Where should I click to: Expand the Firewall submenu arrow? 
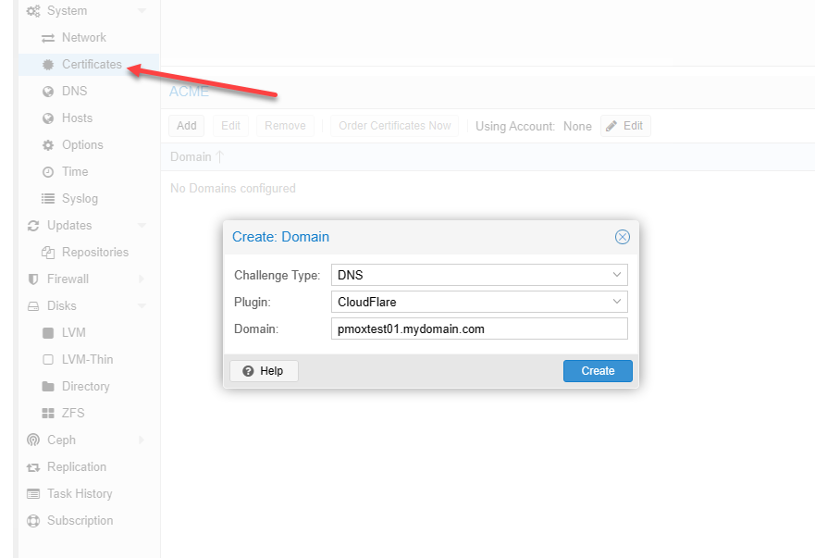pos(142,279)
